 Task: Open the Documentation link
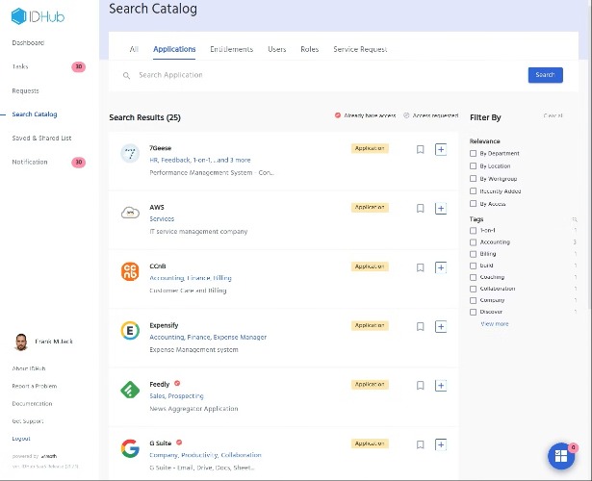coord(32,404)
